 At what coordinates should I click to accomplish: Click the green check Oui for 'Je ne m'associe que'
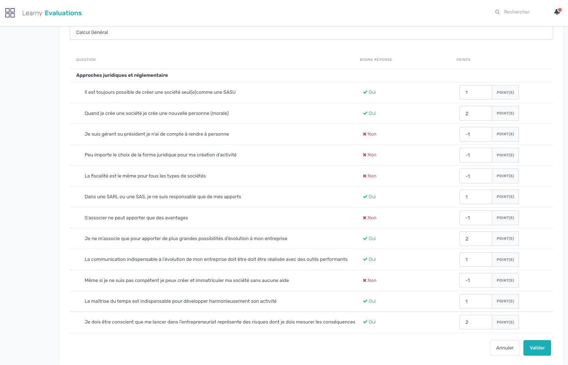369,239
